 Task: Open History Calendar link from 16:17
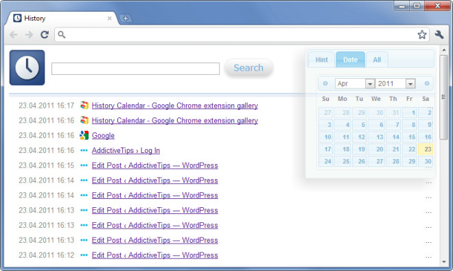(x=175, y=106)
